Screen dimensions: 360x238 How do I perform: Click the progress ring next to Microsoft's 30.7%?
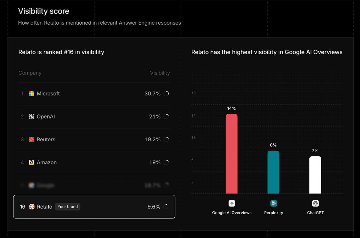166,93
